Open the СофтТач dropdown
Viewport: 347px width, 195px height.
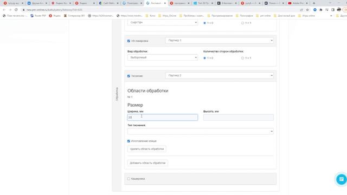163,22
